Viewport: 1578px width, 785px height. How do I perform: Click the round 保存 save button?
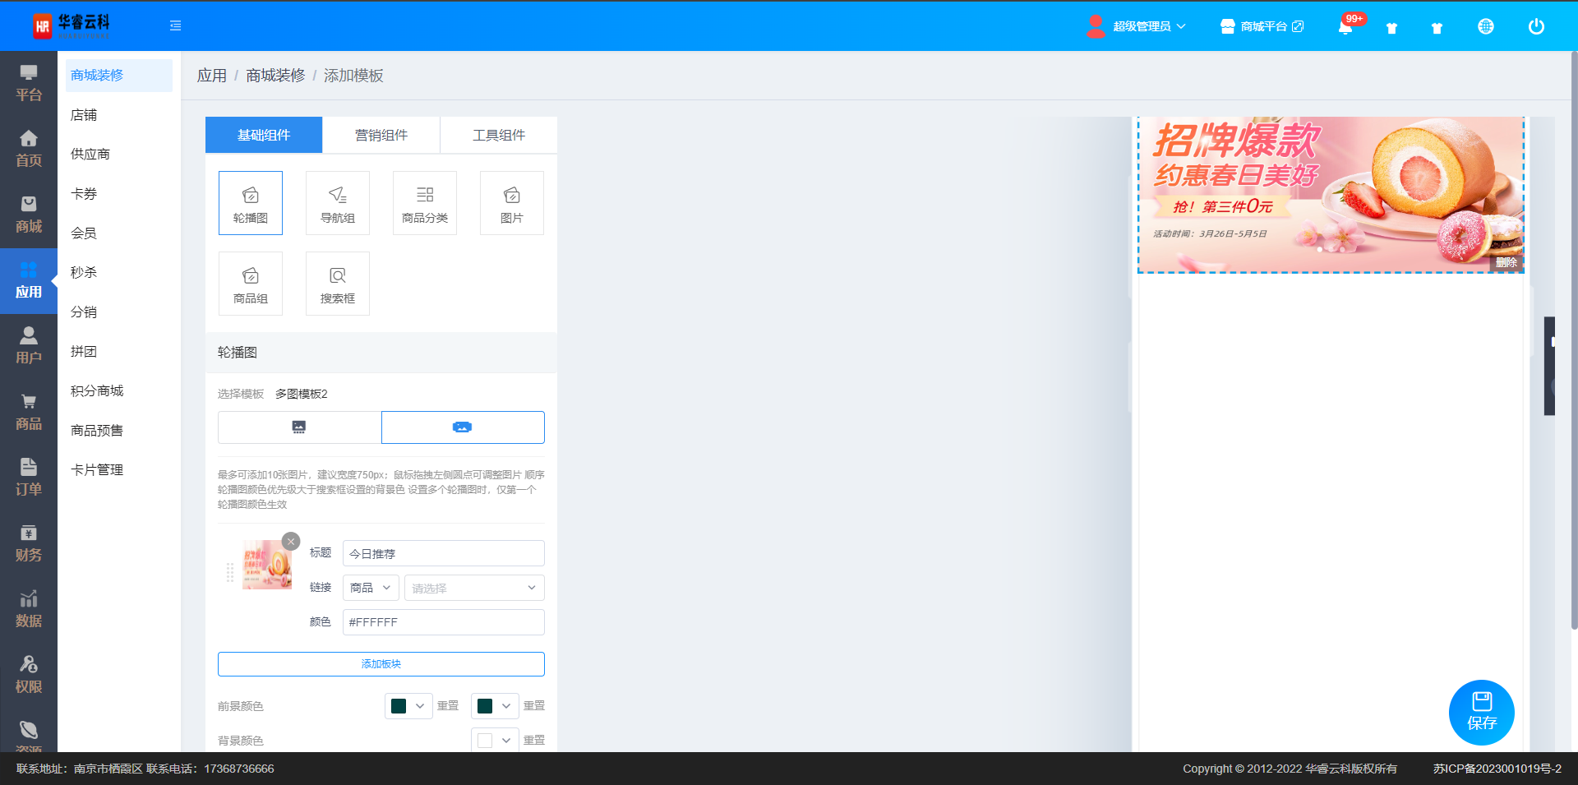(x=1481, y=712)
